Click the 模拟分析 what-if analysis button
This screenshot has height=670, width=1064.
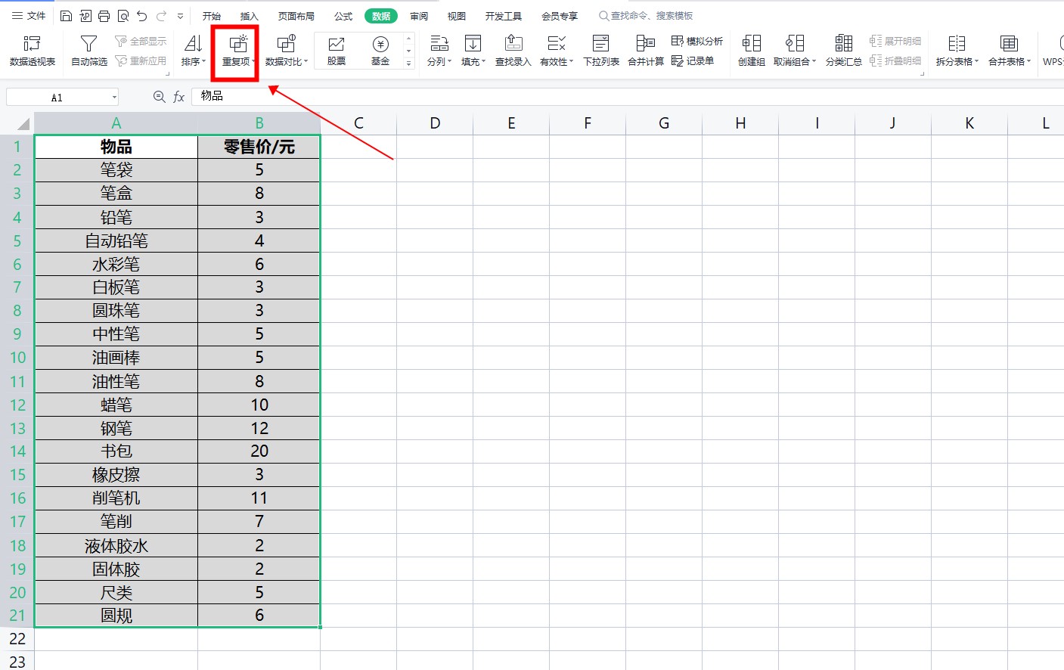tap(697, 41)
